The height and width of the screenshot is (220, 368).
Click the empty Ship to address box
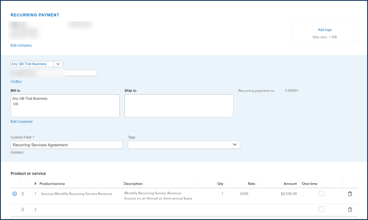point(179,105)
